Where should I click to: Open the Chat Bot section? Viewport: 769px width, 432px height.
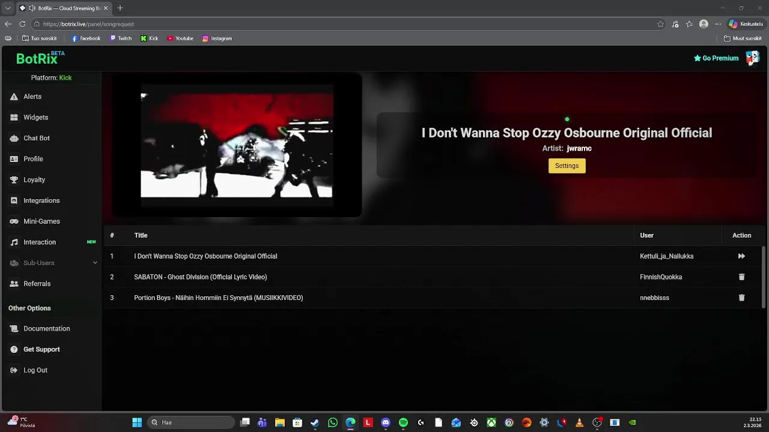[x=37, y=138]
